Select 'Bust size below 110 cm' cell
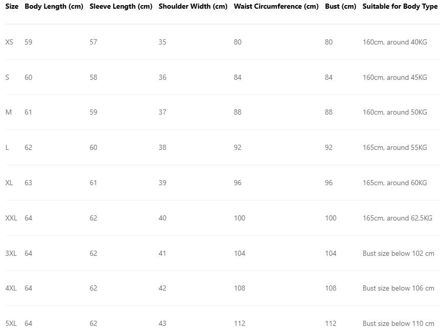This screenshot has height=332, width=440. 398,323
